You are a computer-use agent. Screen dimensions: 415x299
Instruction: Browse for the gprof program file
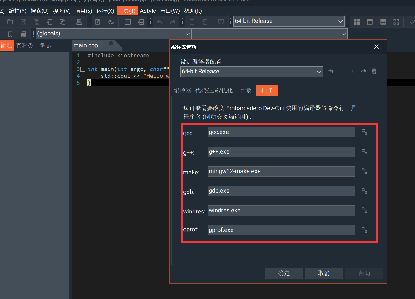point(364,230)
